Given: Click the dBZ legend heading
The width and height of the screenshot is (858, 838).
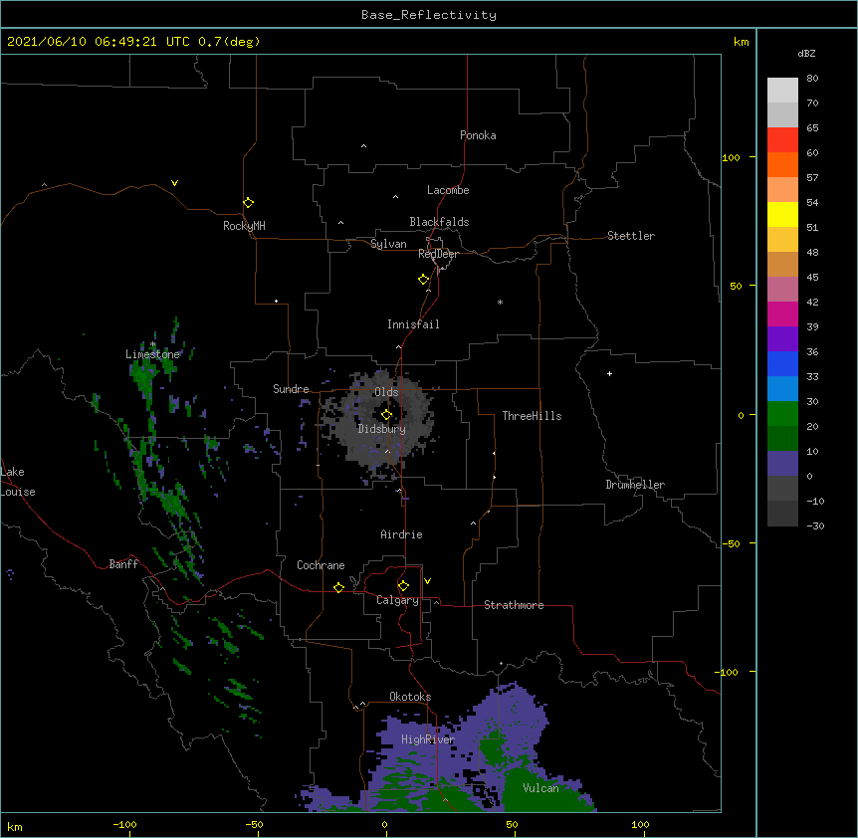Looking at the screenshot, I should [806, 53].
